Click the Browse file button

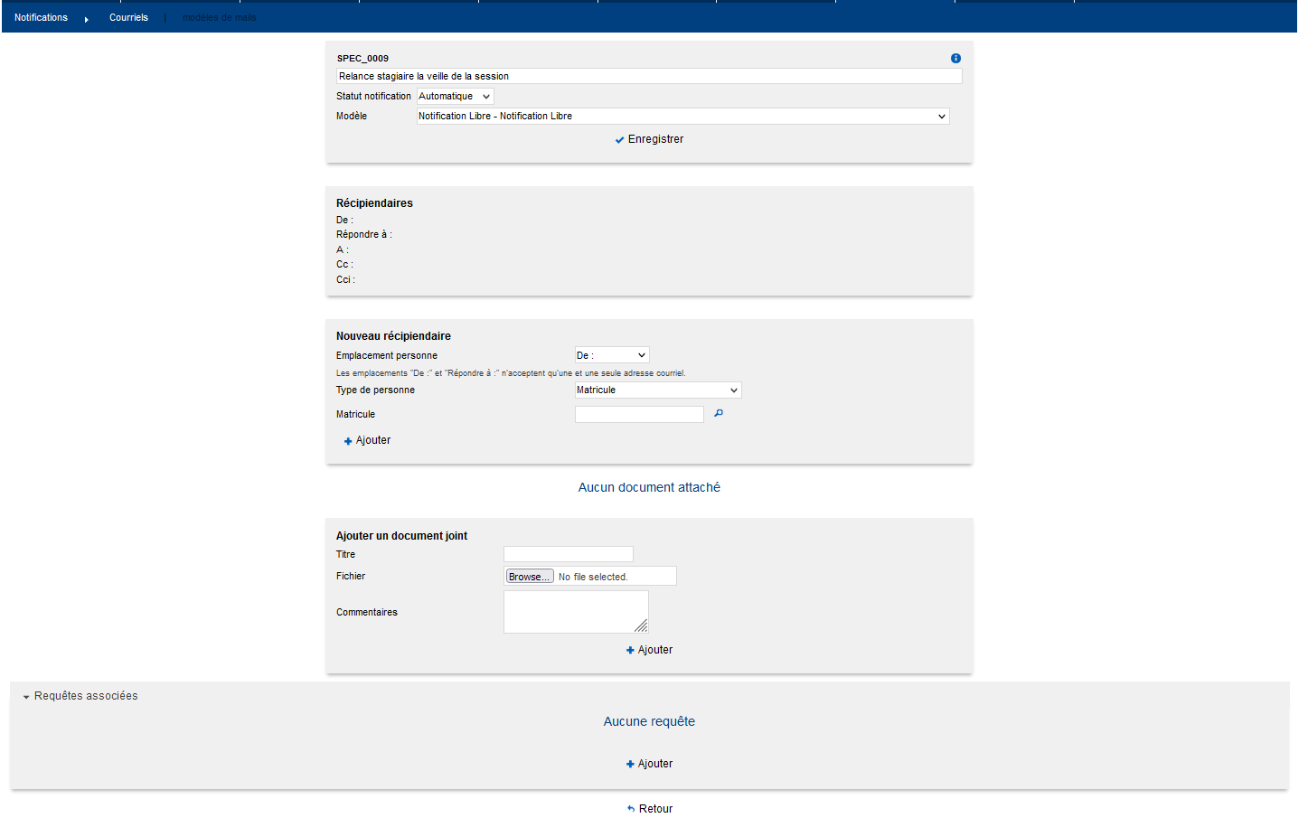[529, 577]
